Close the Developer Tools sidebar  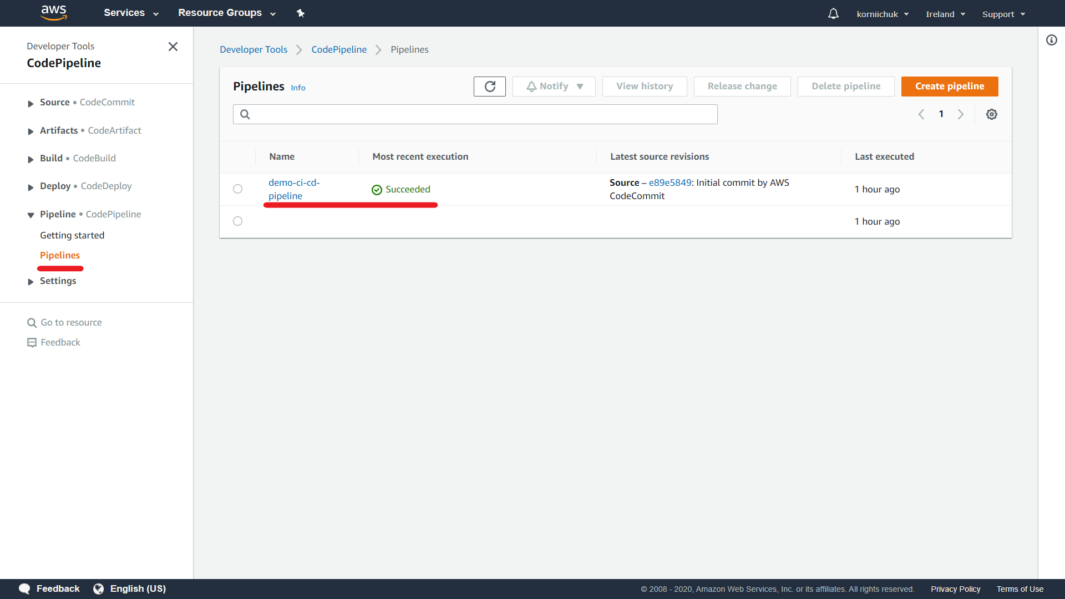[173, 47]
